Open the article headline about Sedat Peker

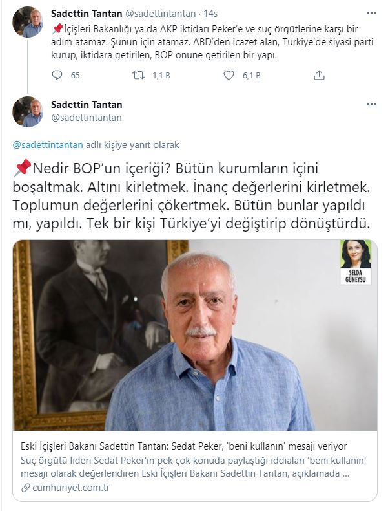pyautogui.click(x=184, y=446)
